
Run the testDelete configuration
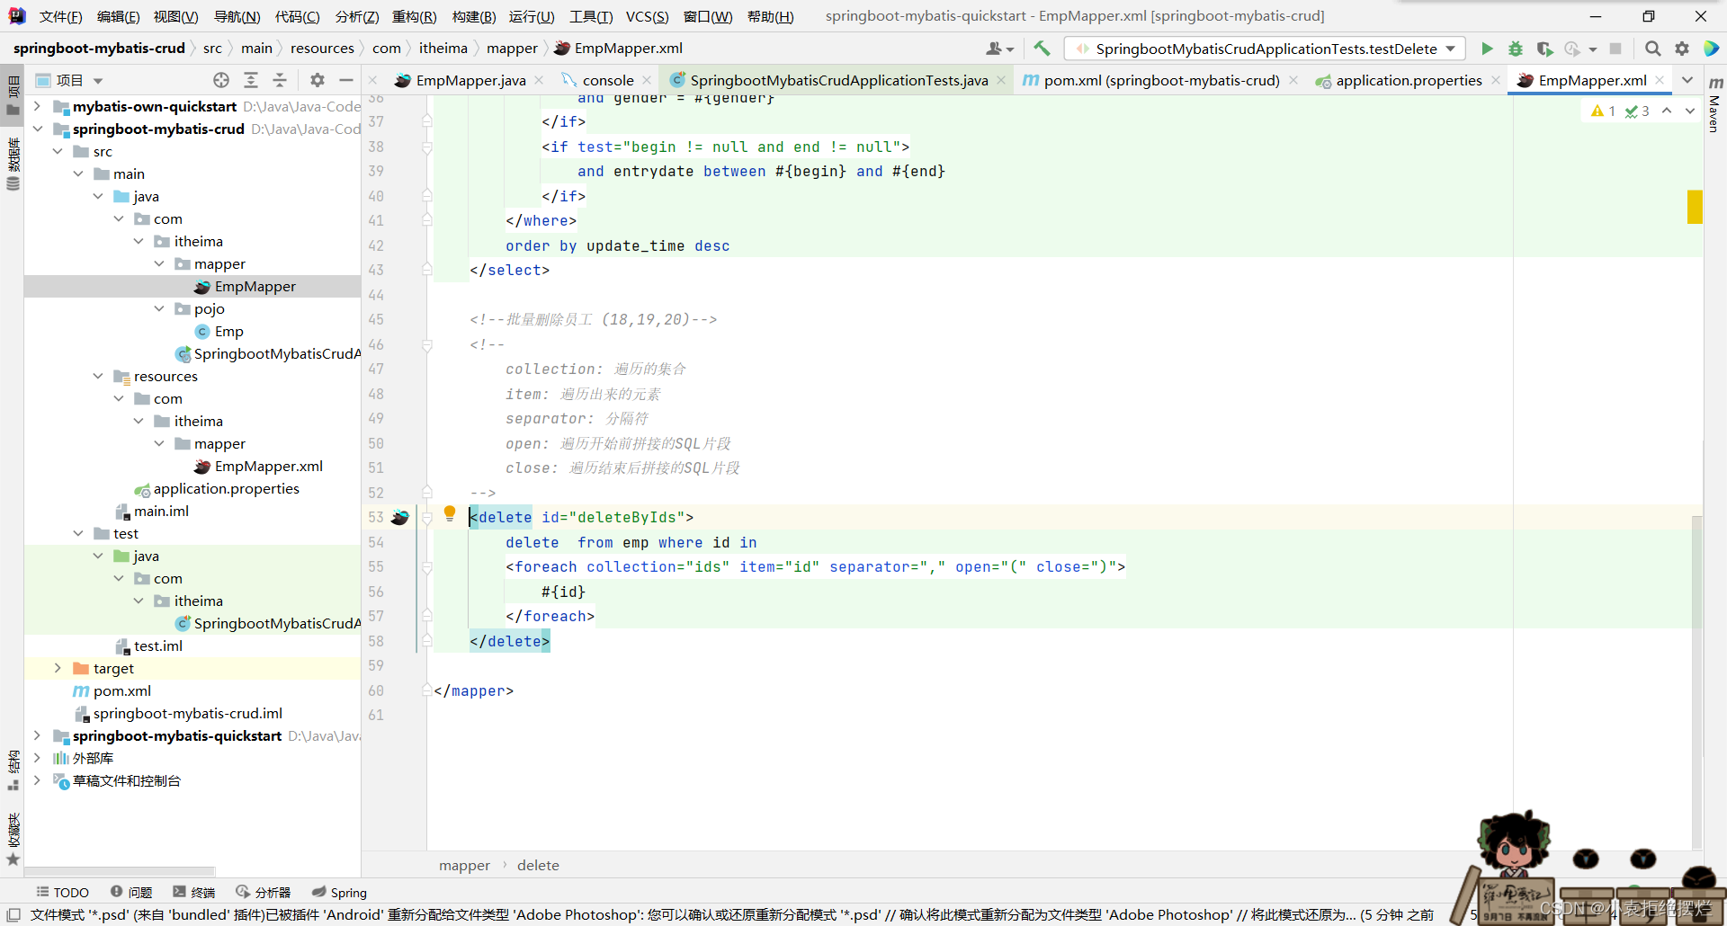coord(1487,49)
